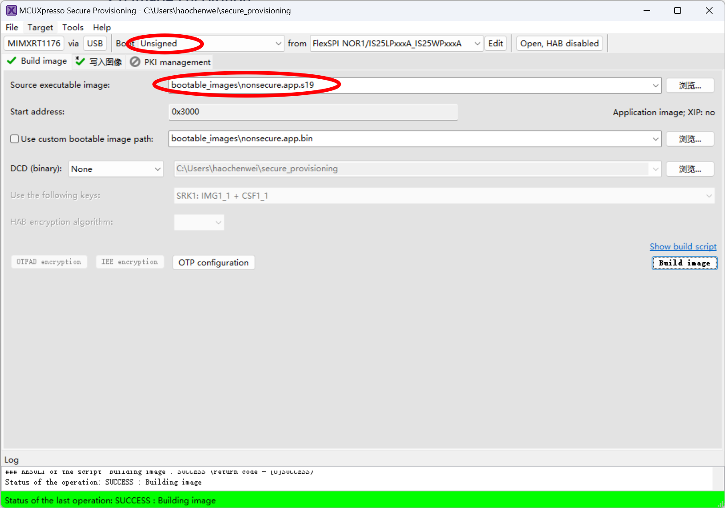Minimize the Secure Provisioning window
725x508 pixels.
(647, 10)
